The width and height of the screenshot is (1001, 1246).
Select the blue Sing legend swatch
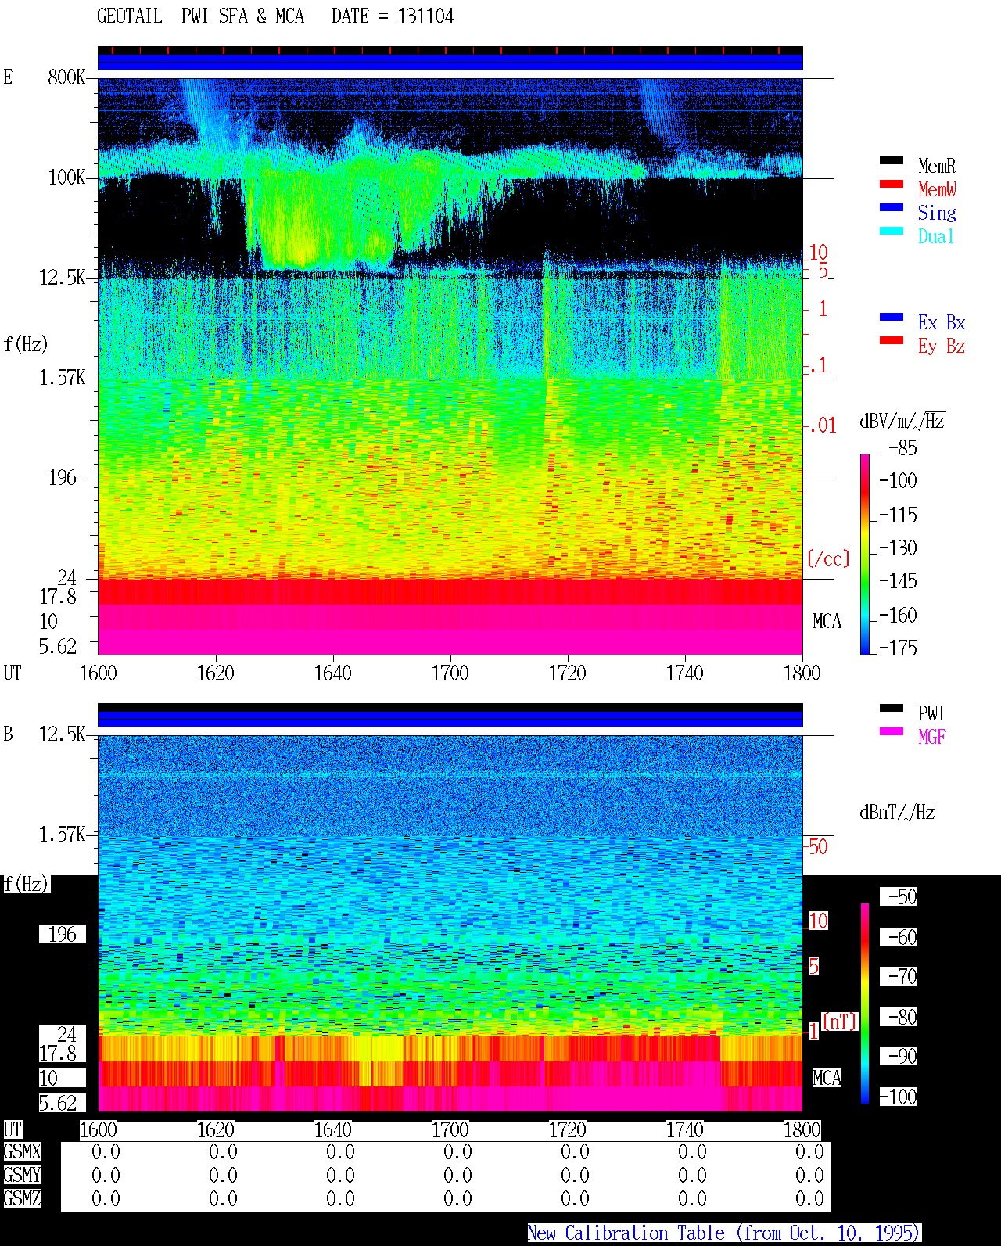[x=892, y=207]
